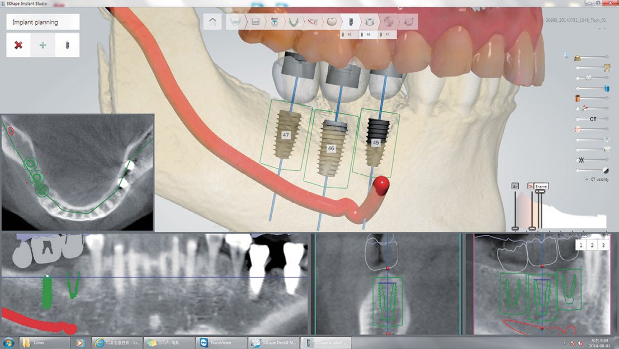The width and height of the screenshot is (619, 349).
Task: Switch to implant 46 sub-tab
Action: [368, 34]
